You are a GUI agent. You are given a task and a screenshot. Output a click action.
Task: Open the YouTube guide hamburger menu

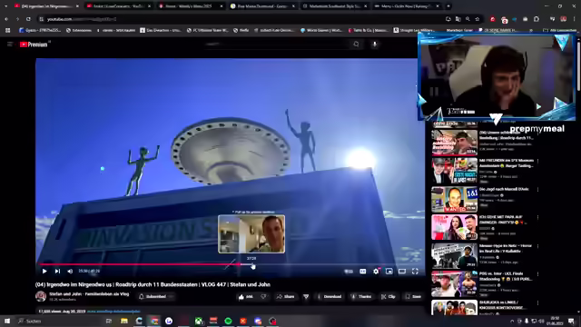10,45
